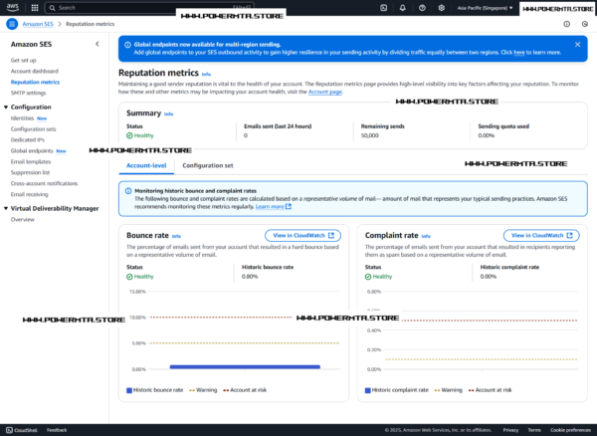The image size is (597, 436).
Task: Open SMTP settings in sidebar
Action: 29,93
